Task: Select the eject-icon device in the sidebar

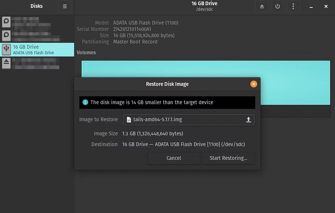Action: [37, 64]
